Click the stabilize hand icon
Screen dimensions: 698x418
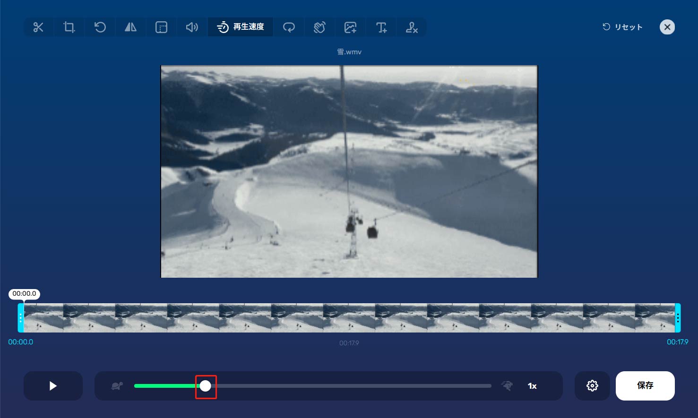pyautogui.click(x=319, y=27)
